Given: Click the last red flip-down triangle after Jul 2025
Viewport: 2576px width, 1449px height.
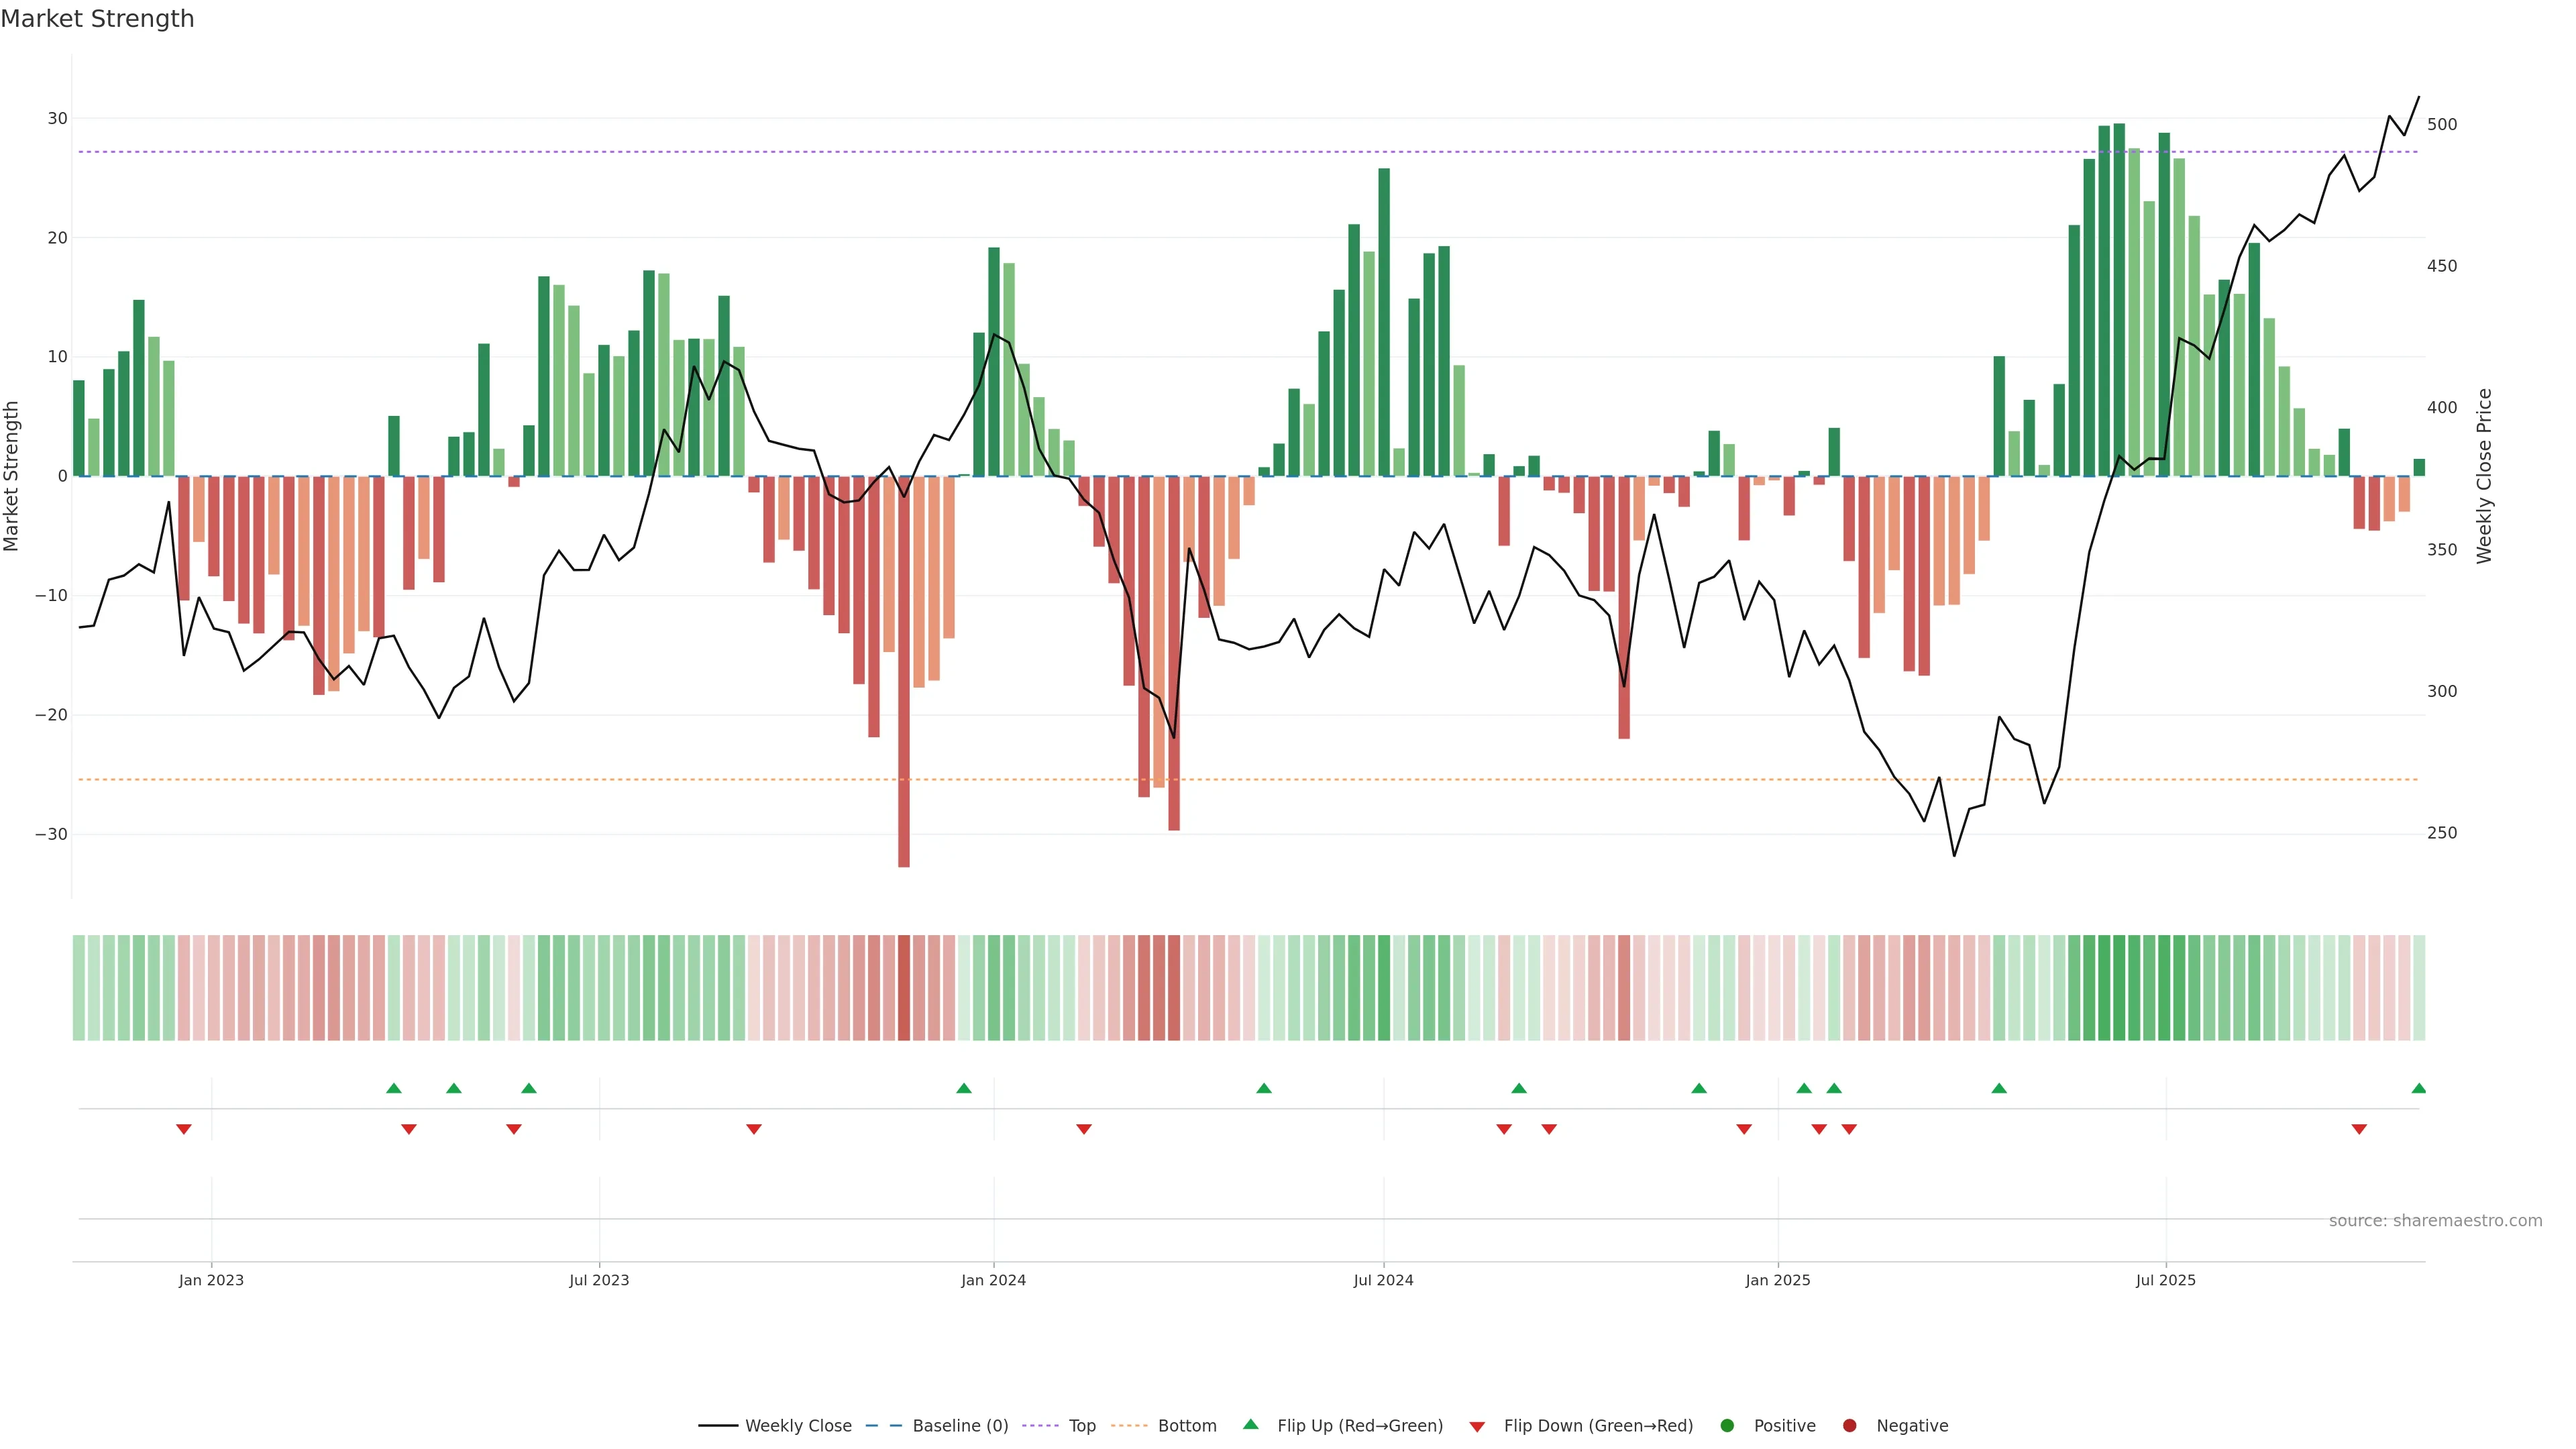Looking at the screenshot, I should (2359, 1129).
